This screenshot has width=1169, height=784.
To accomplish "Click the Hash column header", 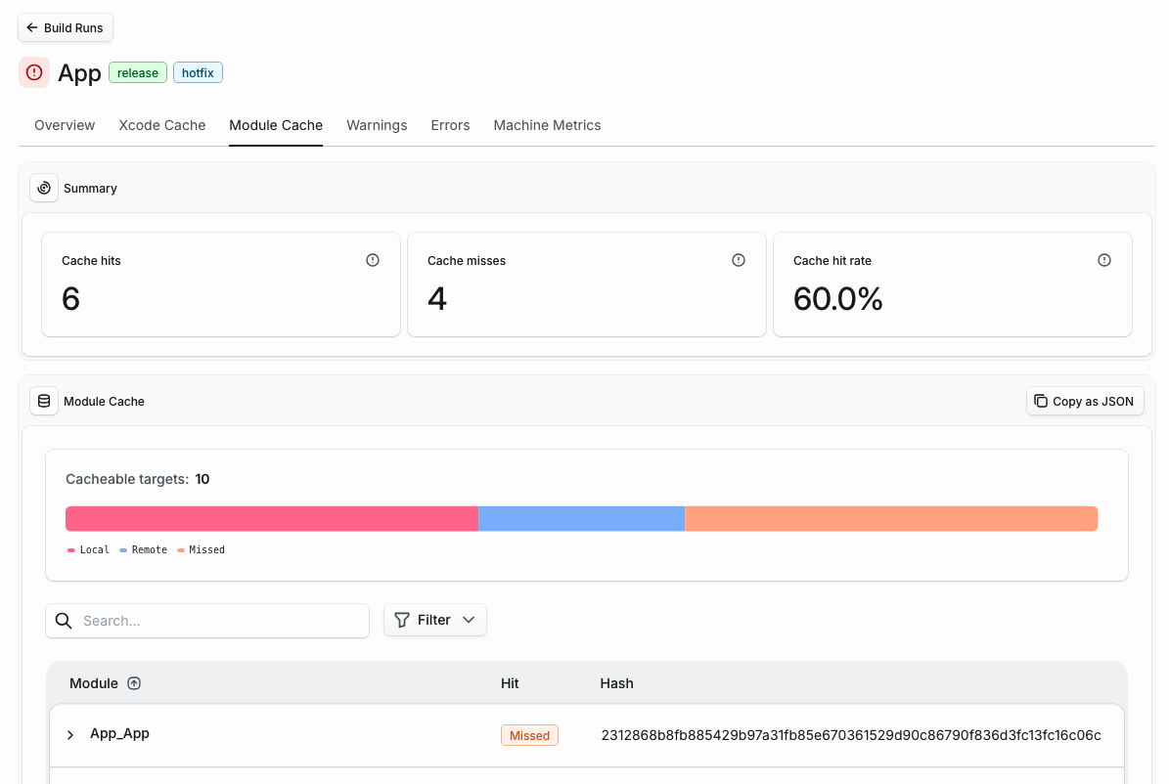I will click(x=616, y=683).
